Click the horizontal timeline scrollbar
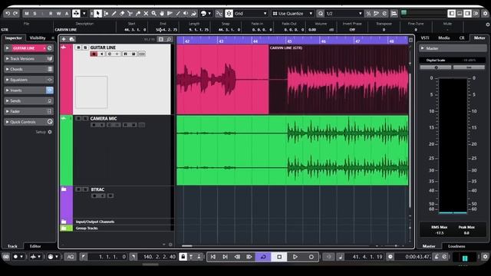491x276 pixels. pos(186,246)
